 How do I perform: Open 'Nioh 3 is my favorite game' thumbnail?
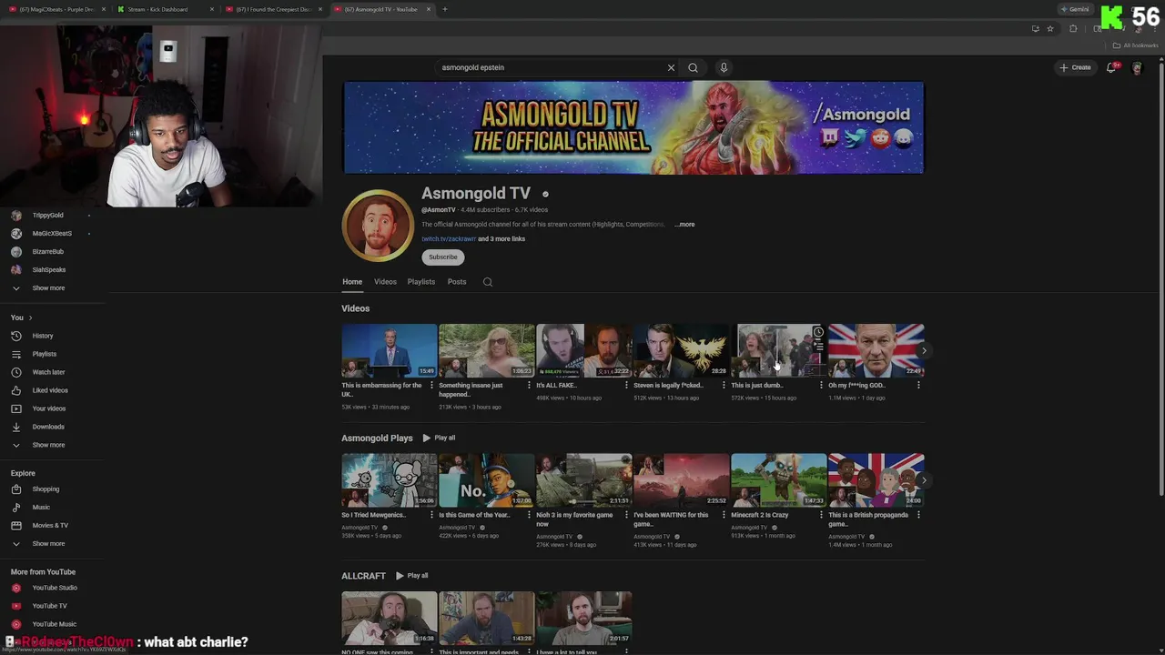coord(583,479)
